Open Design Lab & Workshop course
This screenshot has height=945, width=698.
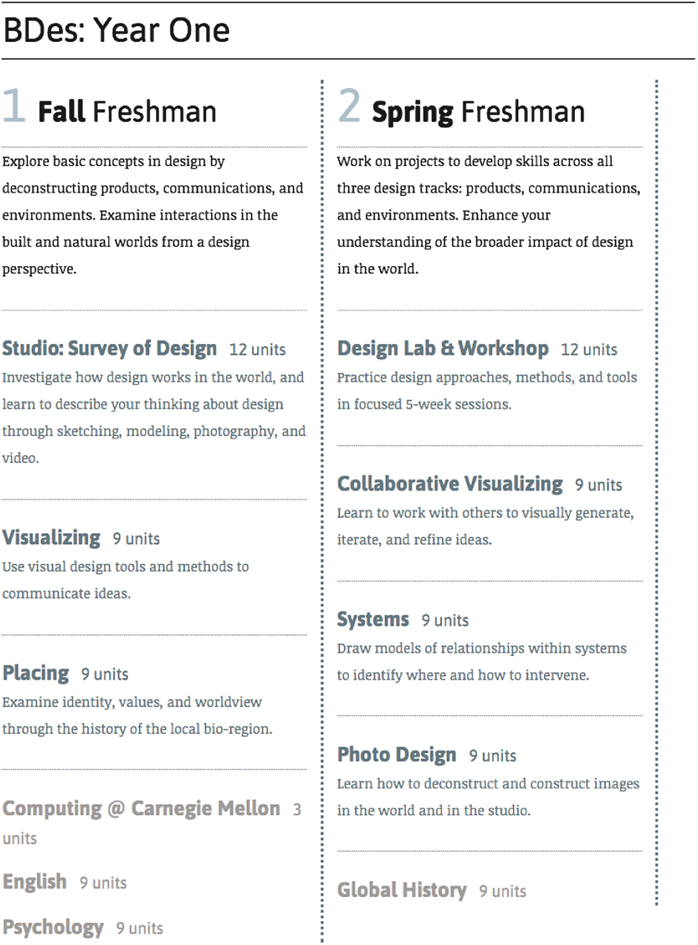coord(443,349)
